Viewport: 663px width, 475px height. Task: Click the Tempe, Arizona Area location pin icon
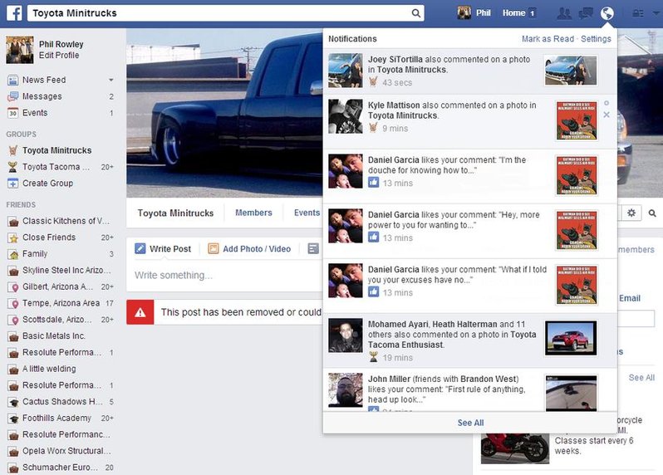tap(13, 303)
